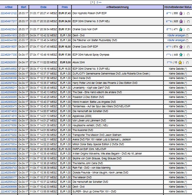
Task: Open article number 222449541933
Action: (x=9, y=35)
